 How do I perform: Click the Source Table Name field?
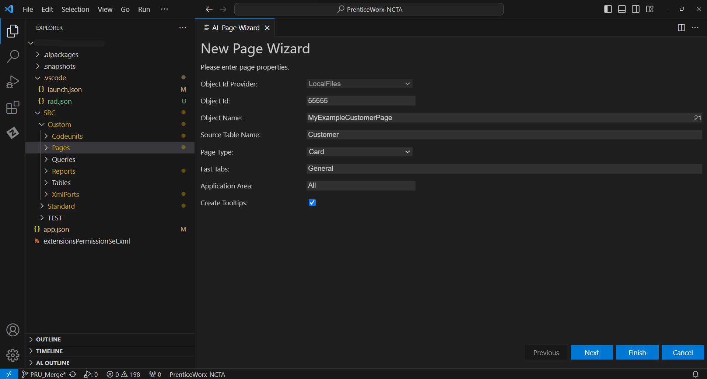click(504, 135)
